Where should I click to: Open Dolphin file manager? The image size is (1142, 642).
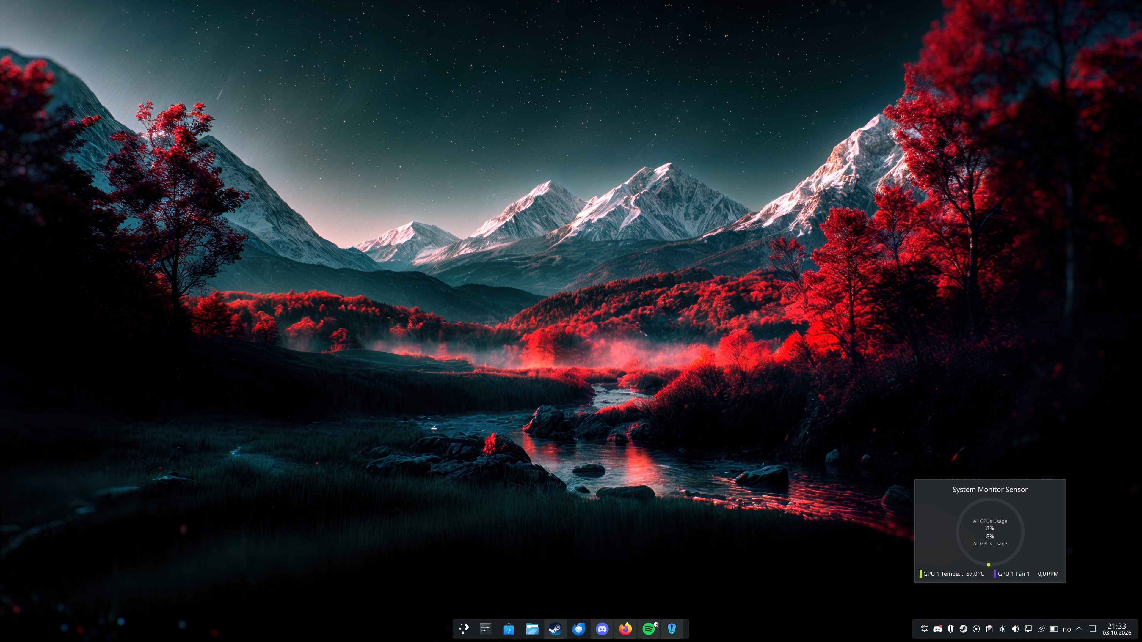click(532, 629)
